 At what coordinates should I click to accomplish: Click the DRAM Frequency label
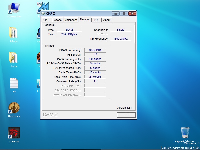(70, 50)
